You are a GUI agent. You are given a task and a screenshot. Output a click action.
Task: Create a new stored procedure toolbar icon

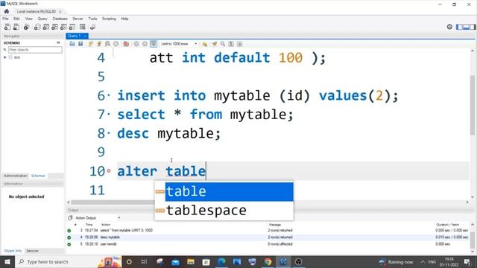63,27
